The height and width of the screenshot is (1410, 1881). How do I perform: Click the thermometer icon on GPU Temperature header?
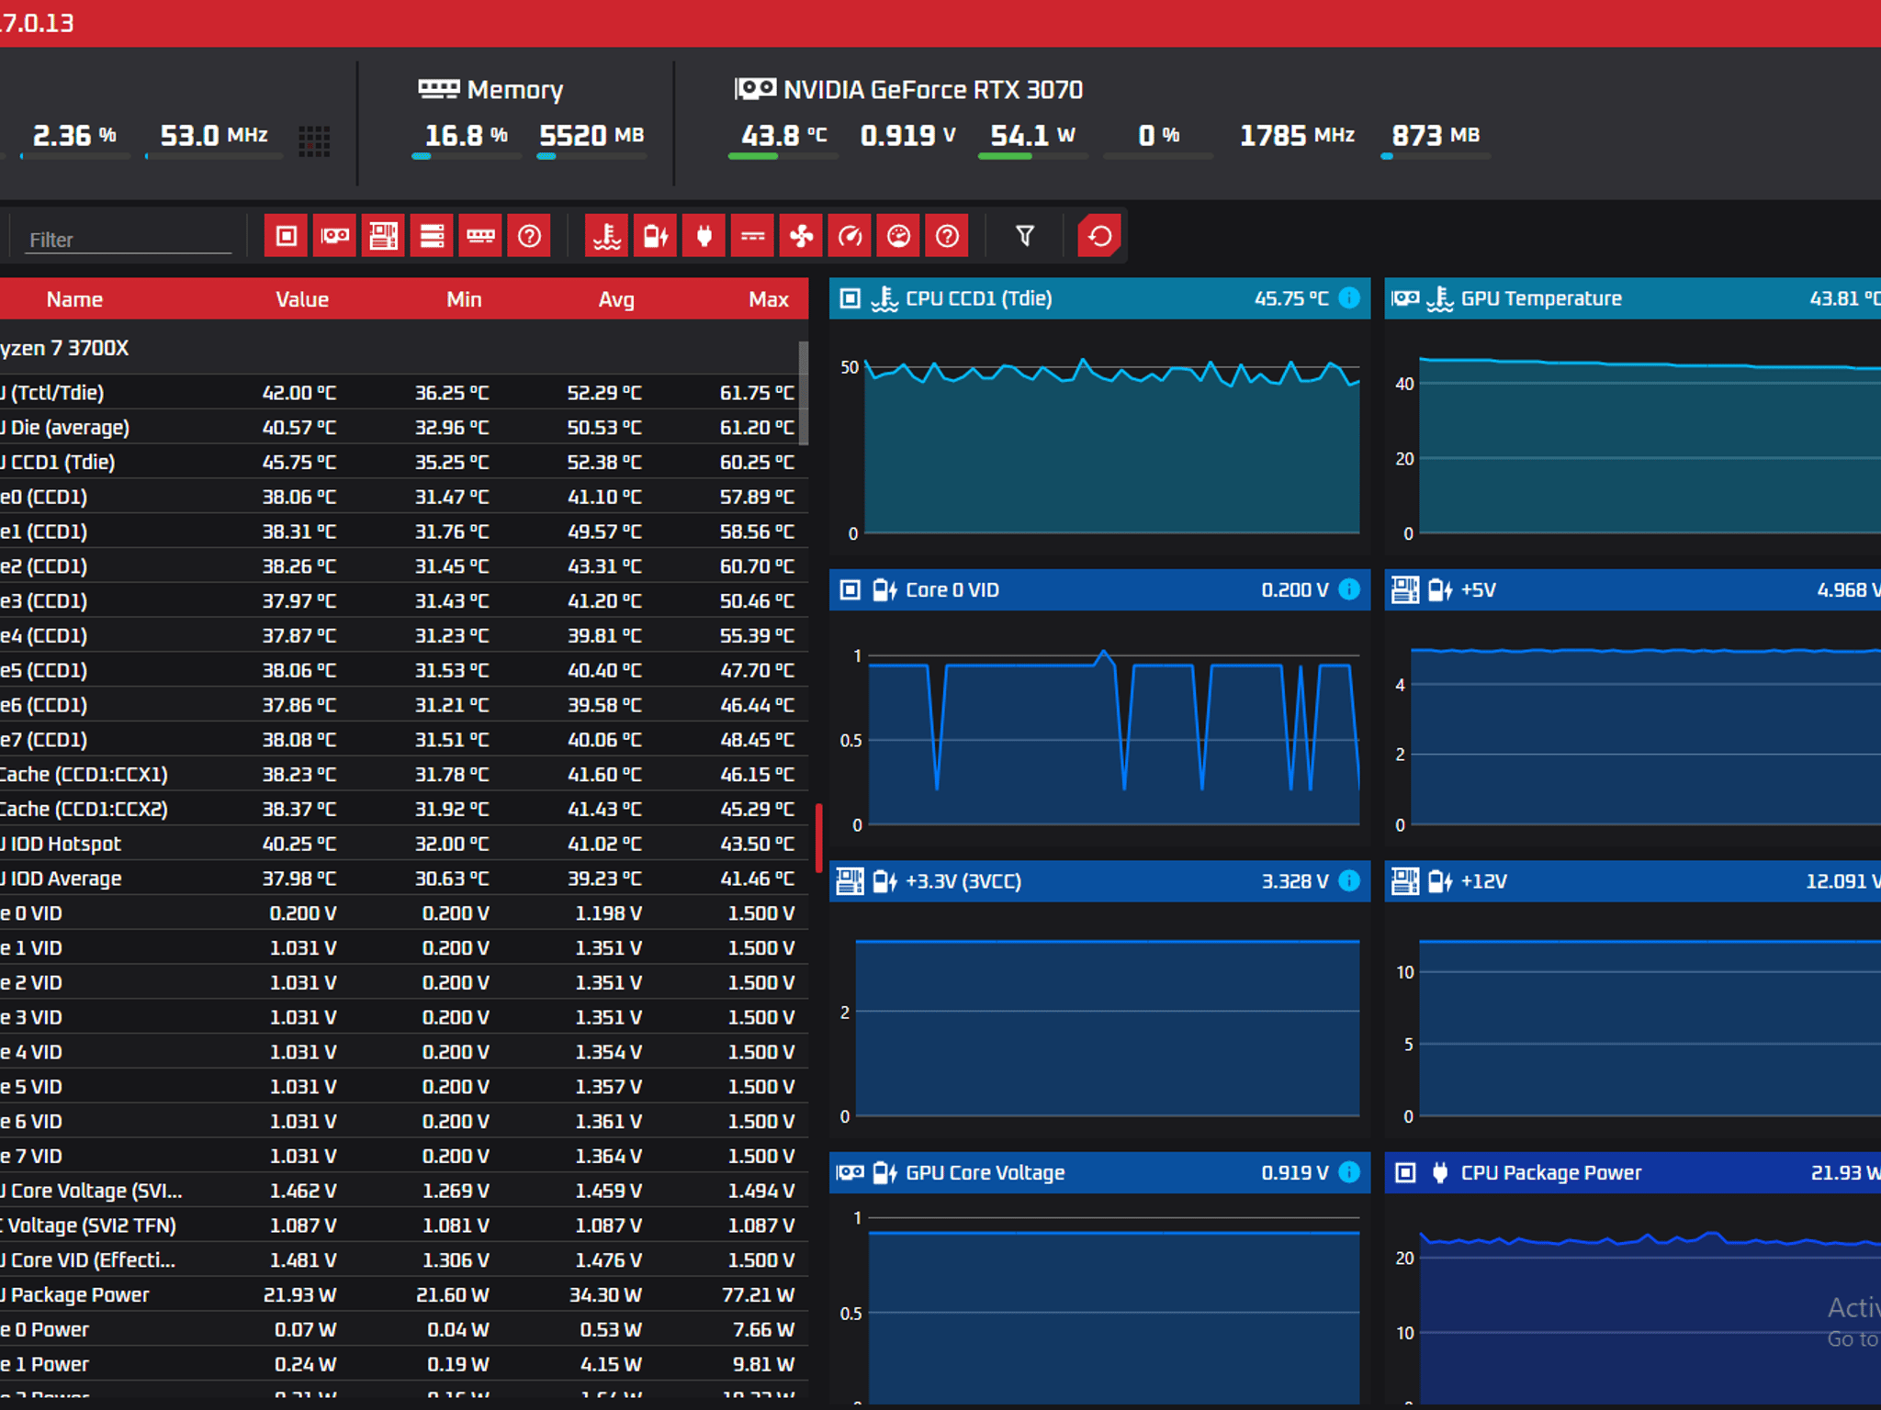pyautogui.click(x=1440, y=298)
